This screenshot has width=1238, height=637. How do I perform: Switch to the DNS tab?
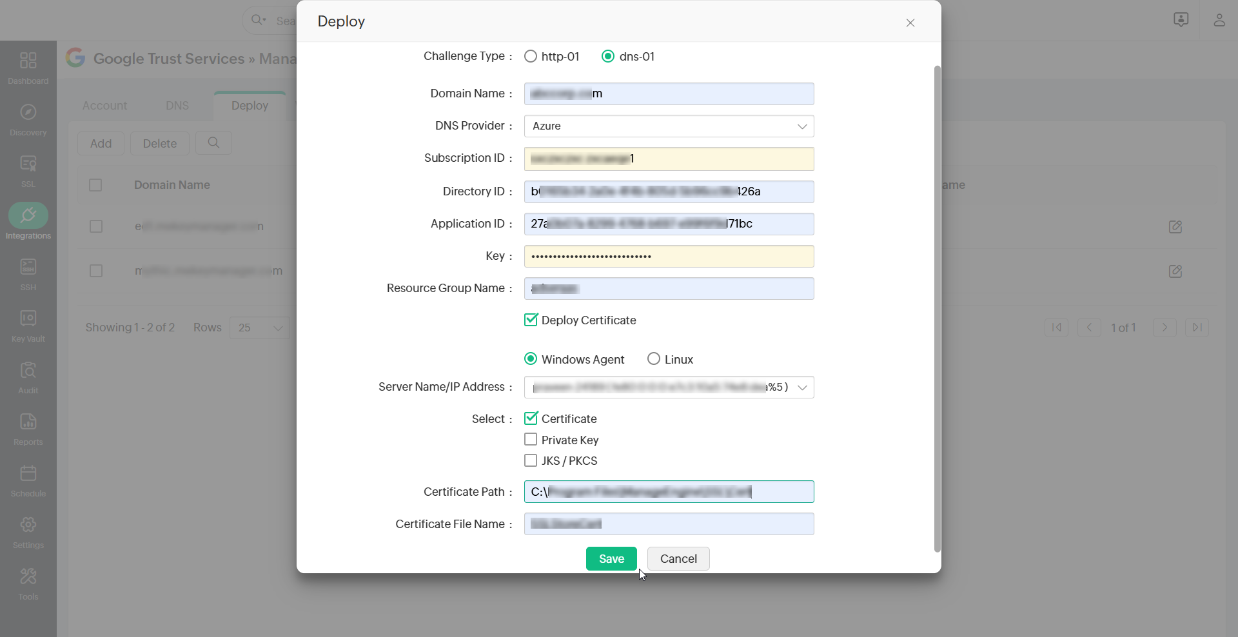pyautogui.click(x=177, y=106)
